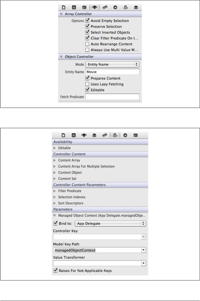
Task: Click the Value Transformer text field
Action: point(98,263)
